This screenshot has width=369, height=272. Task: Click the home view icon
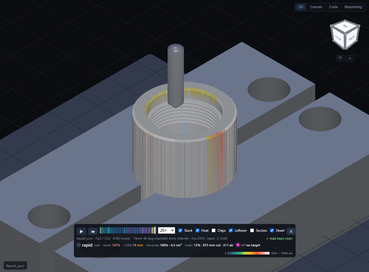pos(350,58)
